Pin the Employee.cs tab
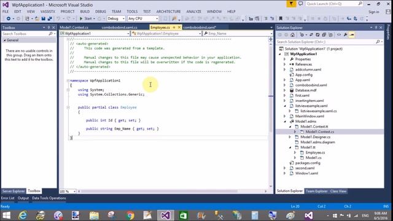Viewport: 393px width, 221px height. point(174,27)
